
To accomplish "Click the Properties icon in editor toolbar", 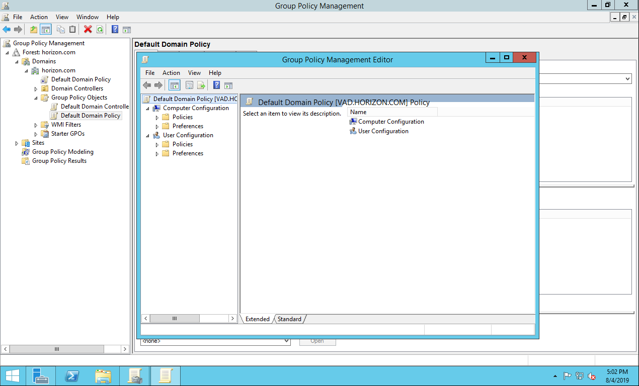I will click(x=190, y=85).
